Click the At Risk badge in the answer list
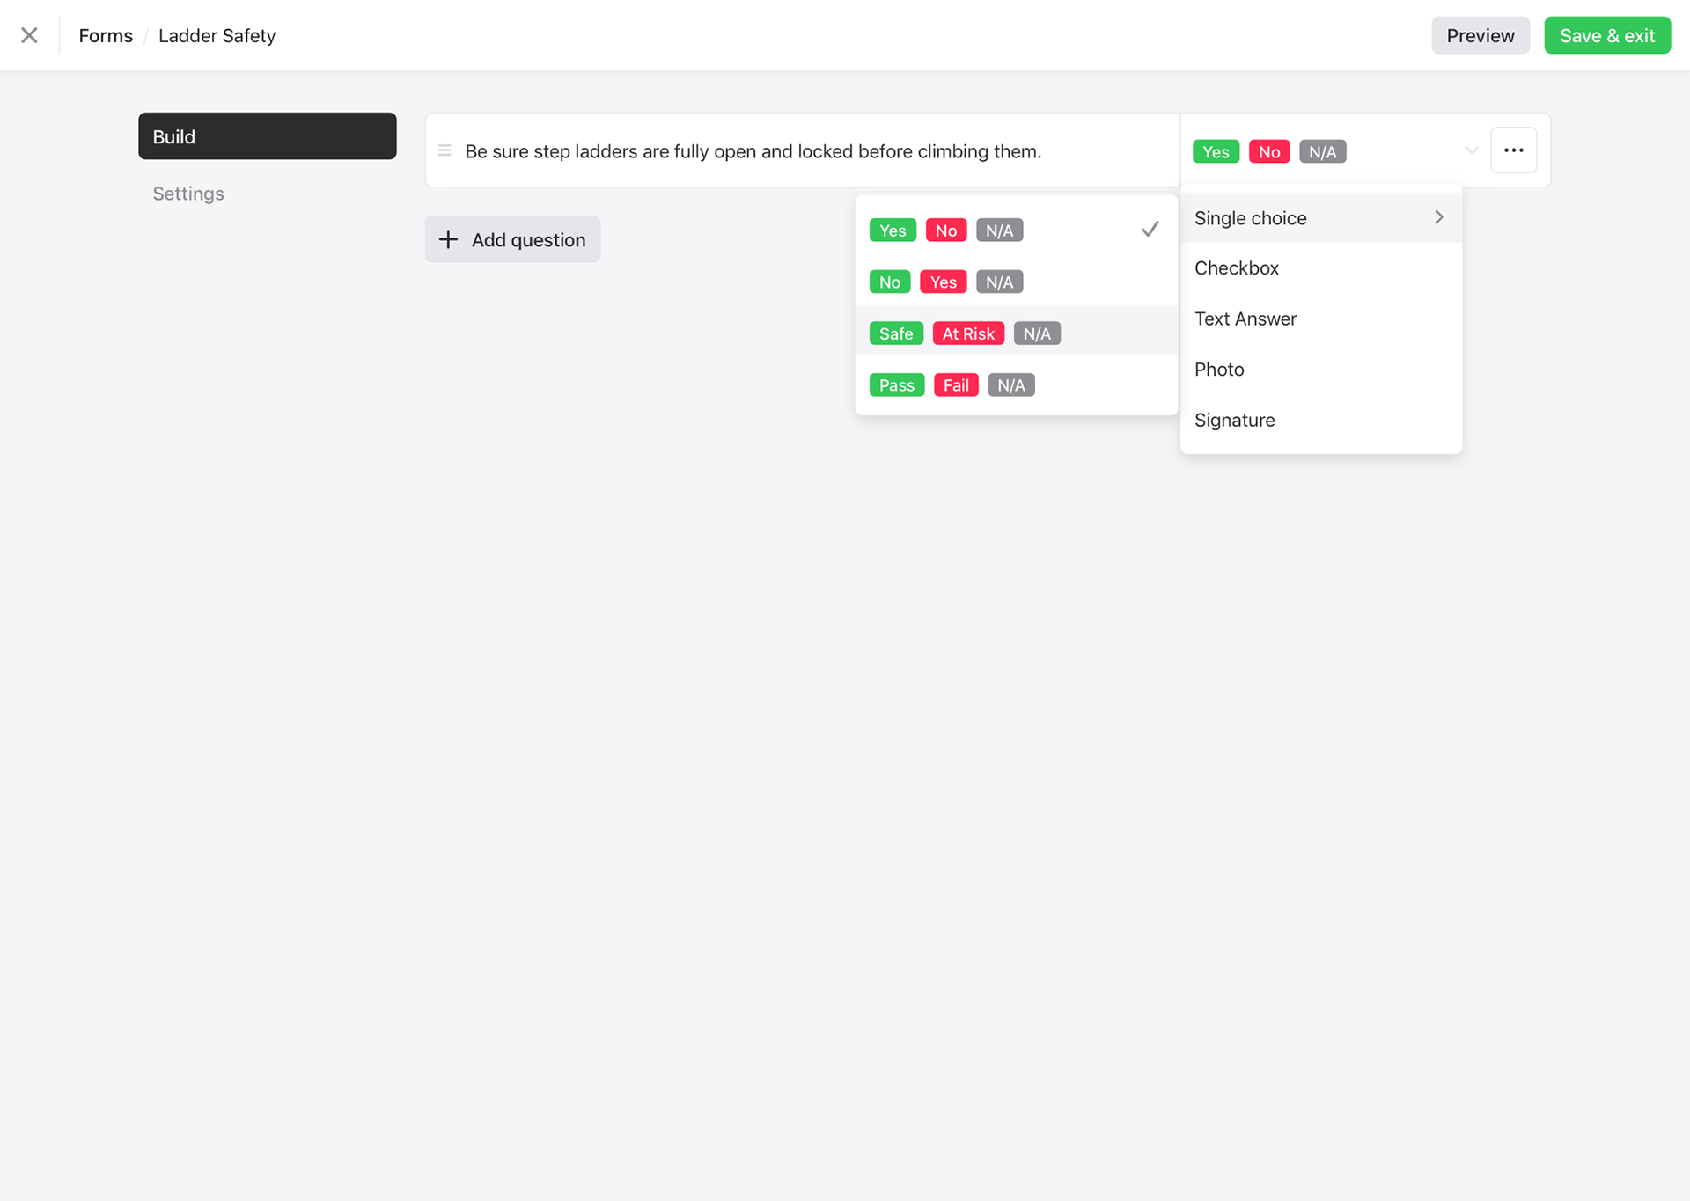 968,333
